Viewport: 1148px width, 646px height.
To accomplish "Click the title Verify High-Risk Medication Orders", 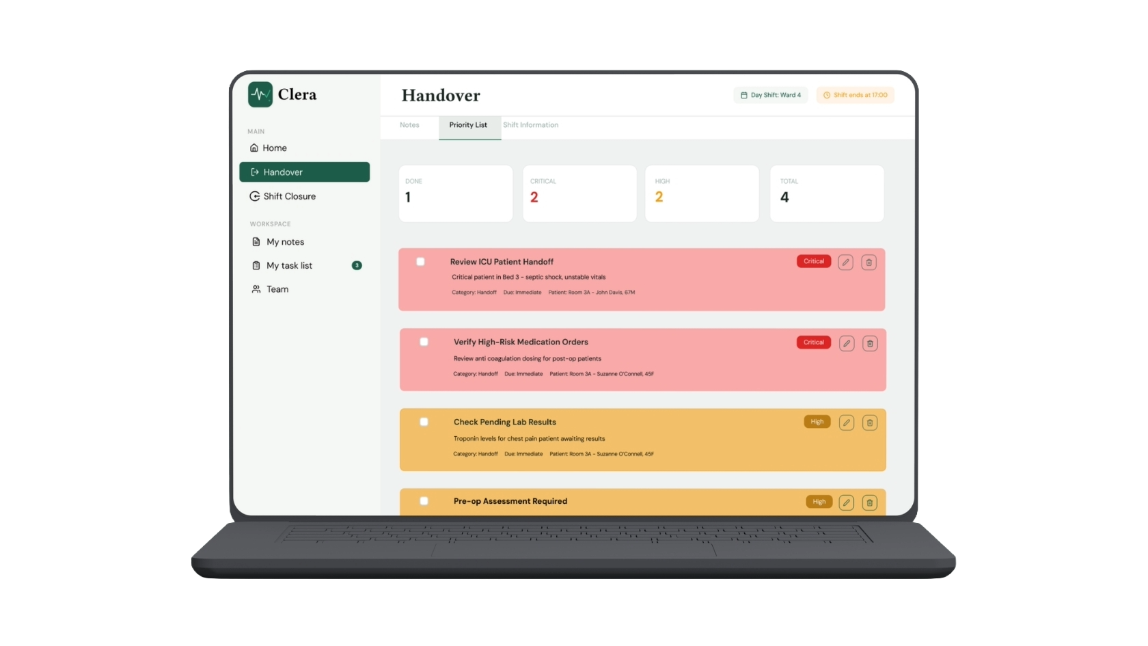I will [521, 342].
